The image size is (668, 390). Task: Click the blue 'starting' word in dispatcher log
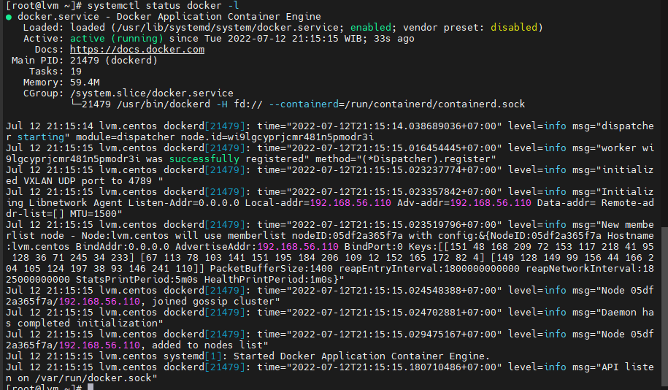pos(41,137)
